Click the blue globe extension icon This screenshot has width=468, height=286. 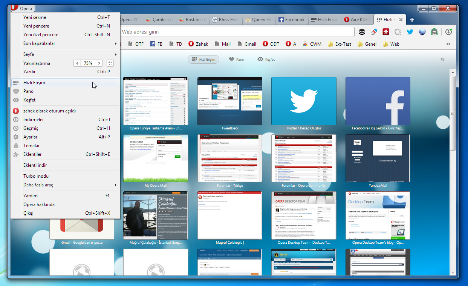pyautogui.click(x=422, y=32)
